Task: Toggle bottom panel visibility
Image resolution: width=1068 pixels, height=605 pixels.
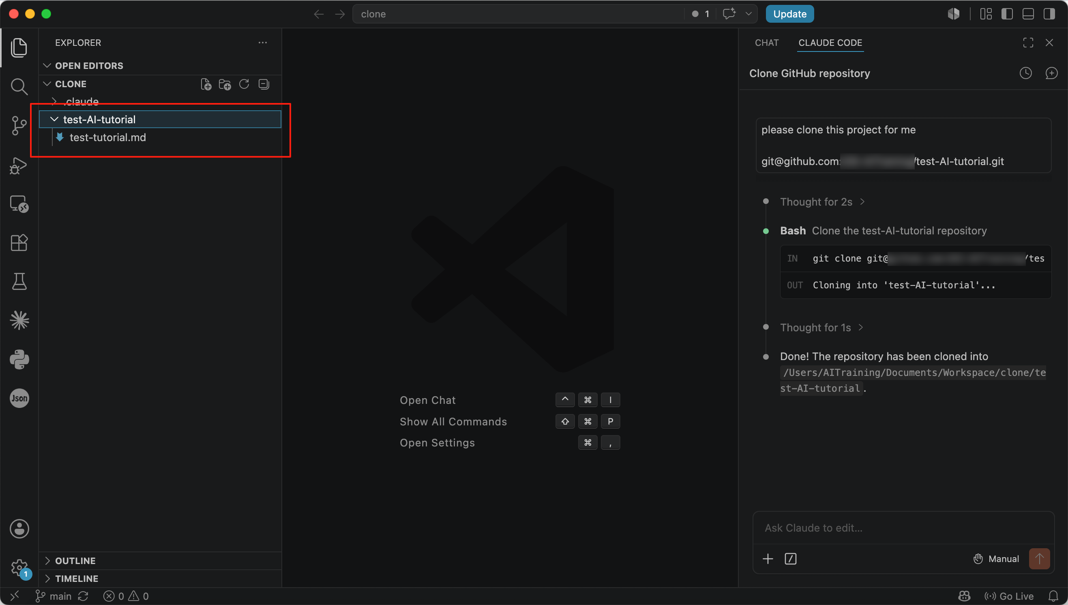Action: (x=1028, y=14)
